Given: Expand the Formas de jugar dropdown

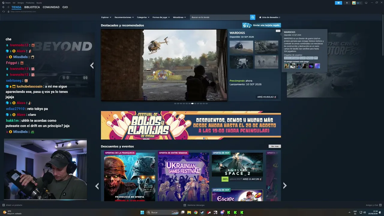Looking at the screenshot, I should [161, 17].
